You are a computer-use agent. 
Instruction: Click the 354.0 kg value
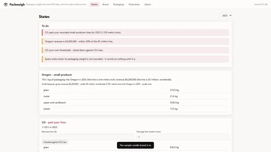click(x=174, y=102)
